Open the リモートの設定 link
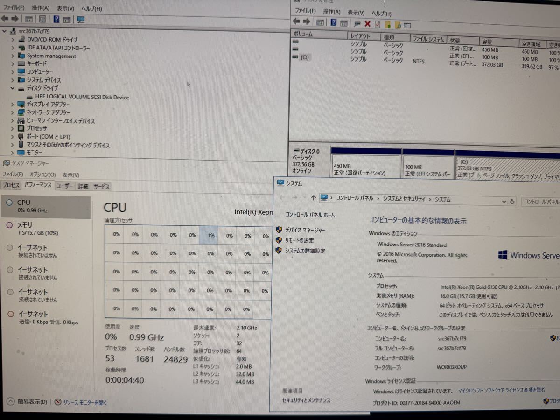The width and height of the screenshot is (560, 420). pyautogui.click(x=299, y=240)
